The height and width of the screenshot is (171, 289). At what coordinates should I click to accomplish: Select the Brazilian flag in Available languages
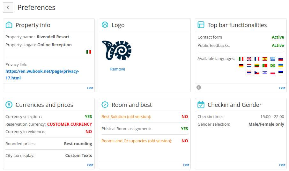[273, 65]
